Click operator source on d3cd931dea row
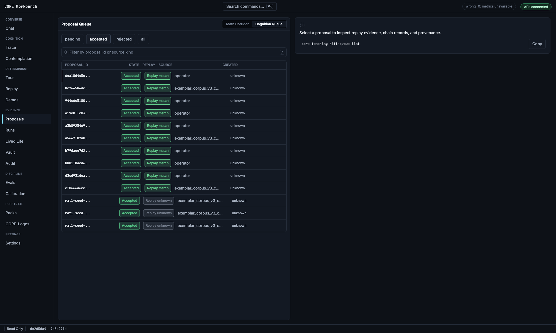The image size is (556, 333). (x=182, y=176)
